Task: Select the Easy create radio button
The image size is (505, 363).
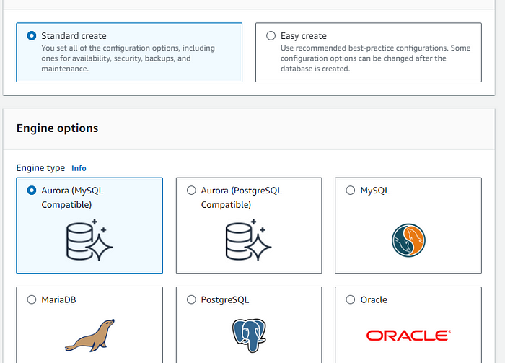Action: 271,35
